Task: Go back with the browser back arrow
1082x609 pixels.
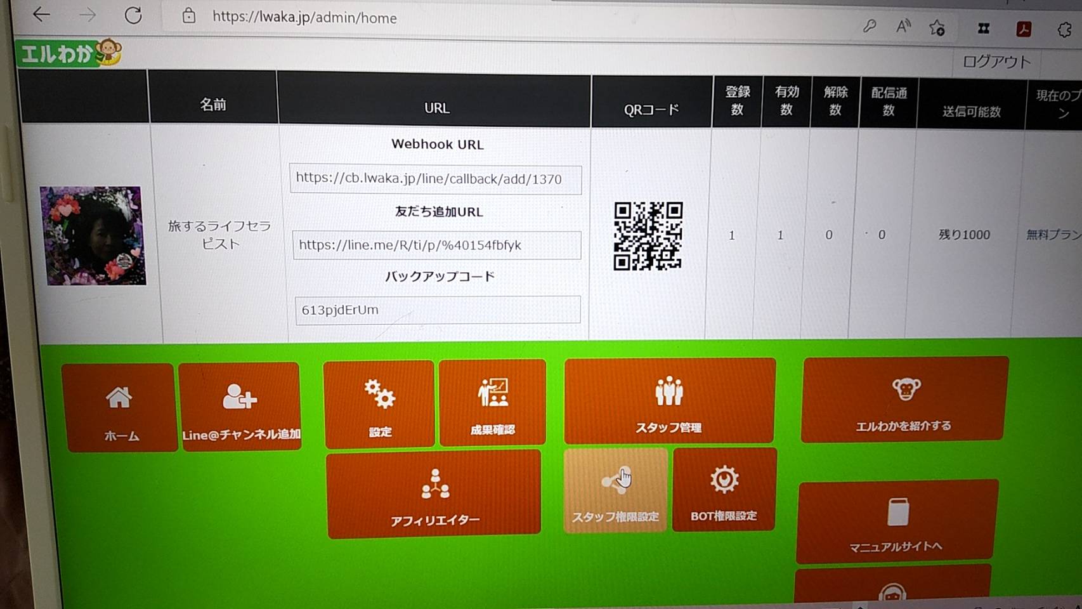Action: 41,14
